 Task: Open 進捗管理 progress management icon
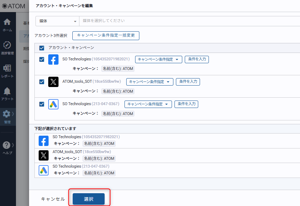pyautogui.click(x=7, y=45)
